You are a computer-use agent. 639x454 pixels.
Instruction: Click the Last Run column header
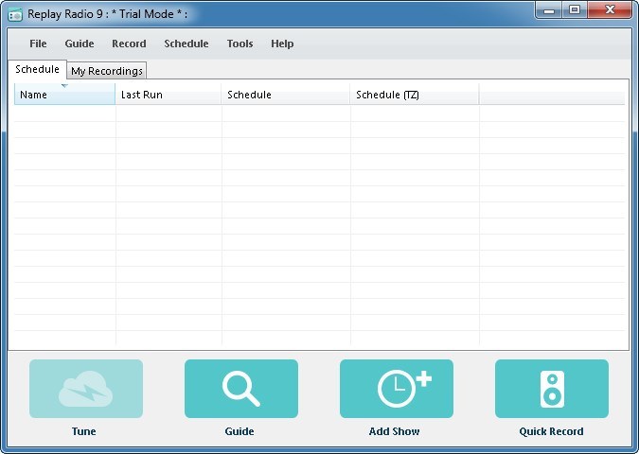[168, 95]
